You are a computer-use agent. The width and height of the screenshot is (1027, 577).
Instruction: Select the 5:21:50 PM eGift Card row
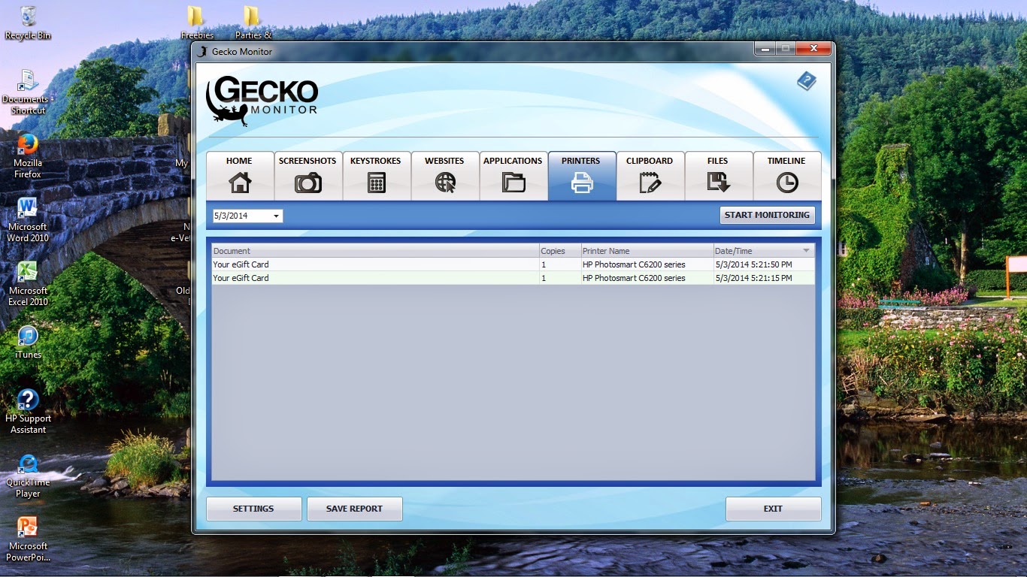point(513,264)
